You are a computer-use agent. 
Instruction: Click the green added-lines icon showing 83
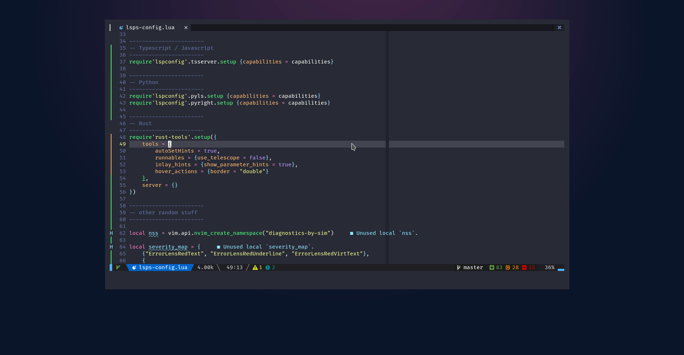point(491,267)
